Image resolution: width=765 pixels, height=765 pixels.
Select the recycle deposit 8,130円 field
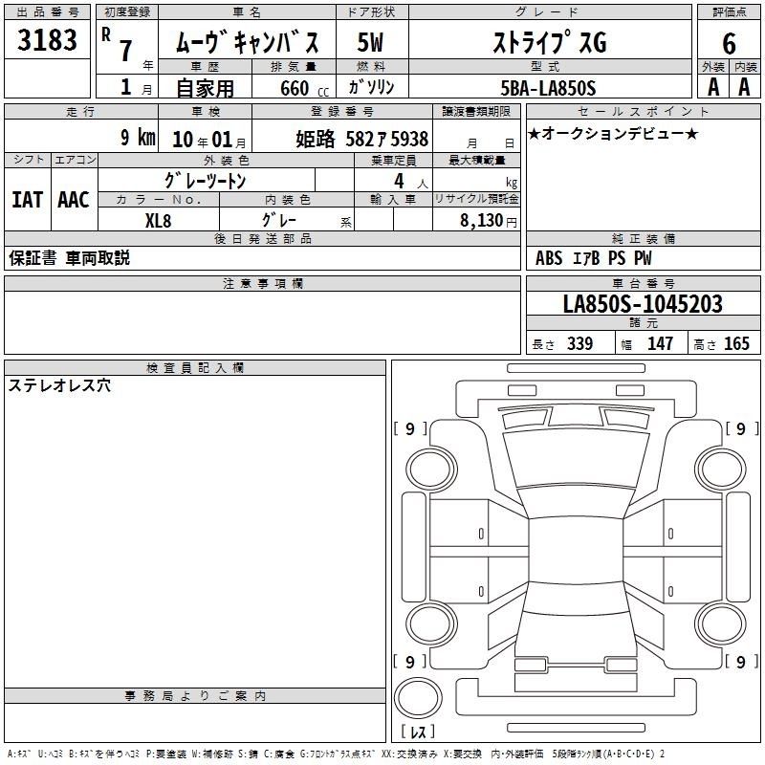tap(489, 220)
